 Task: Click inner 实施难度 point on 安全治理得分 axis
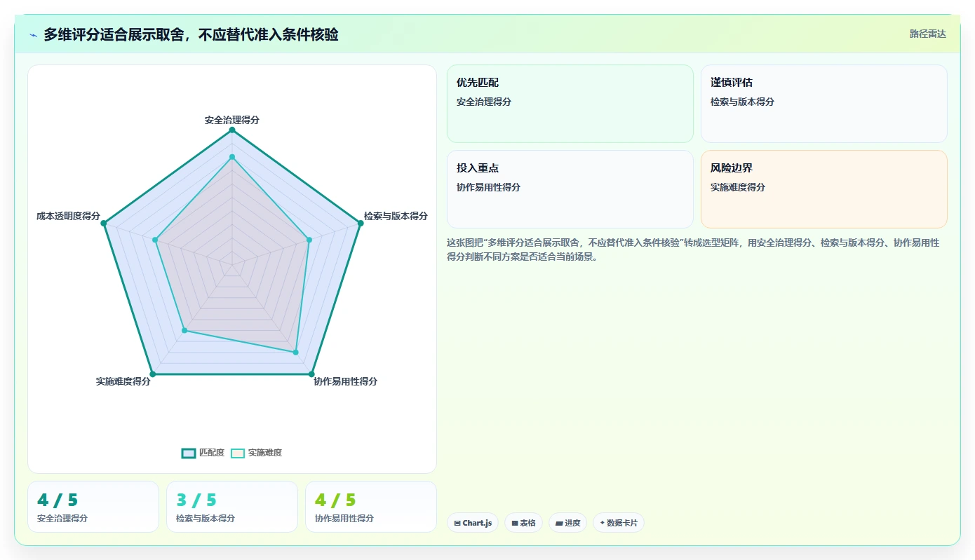click(232, 157)
